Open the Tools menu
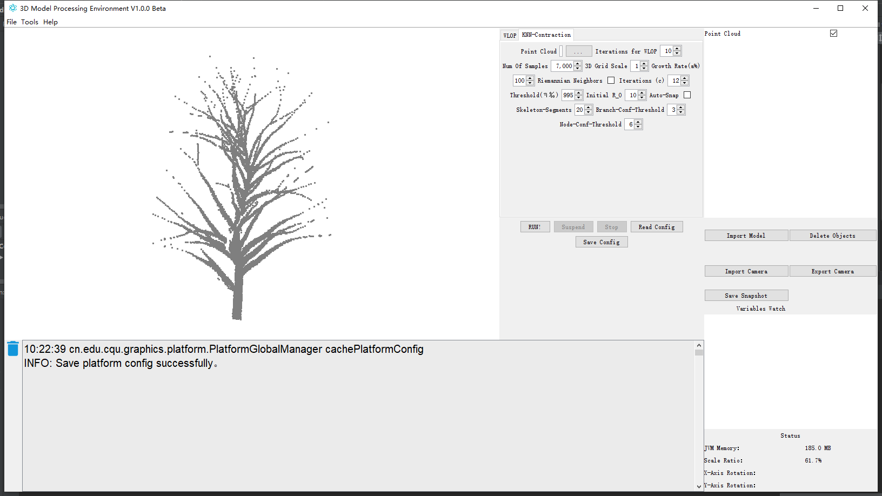Screen dimensions: 882x496 30,22
